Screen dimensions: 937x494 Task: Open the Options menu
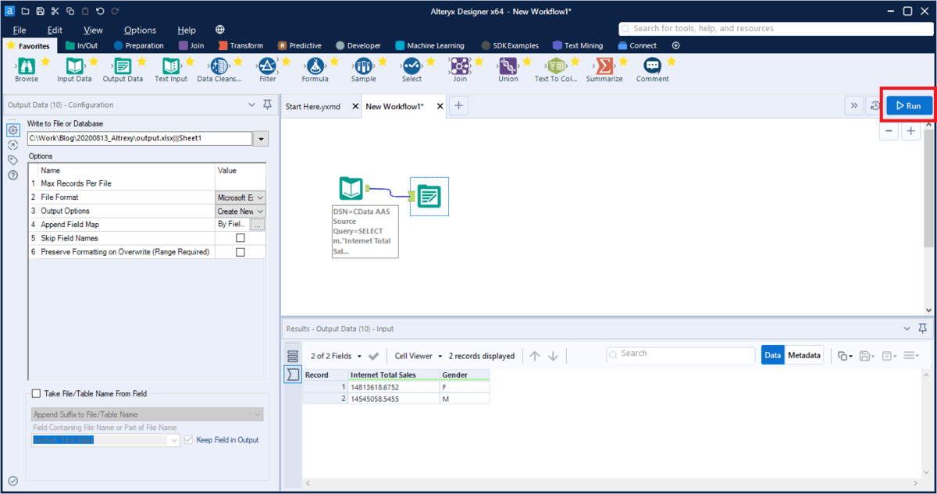140,30
